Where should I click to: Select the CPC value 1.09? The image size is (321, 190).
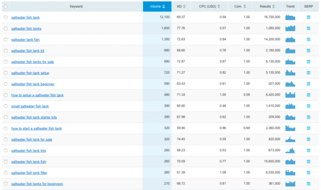click(223, 173)
